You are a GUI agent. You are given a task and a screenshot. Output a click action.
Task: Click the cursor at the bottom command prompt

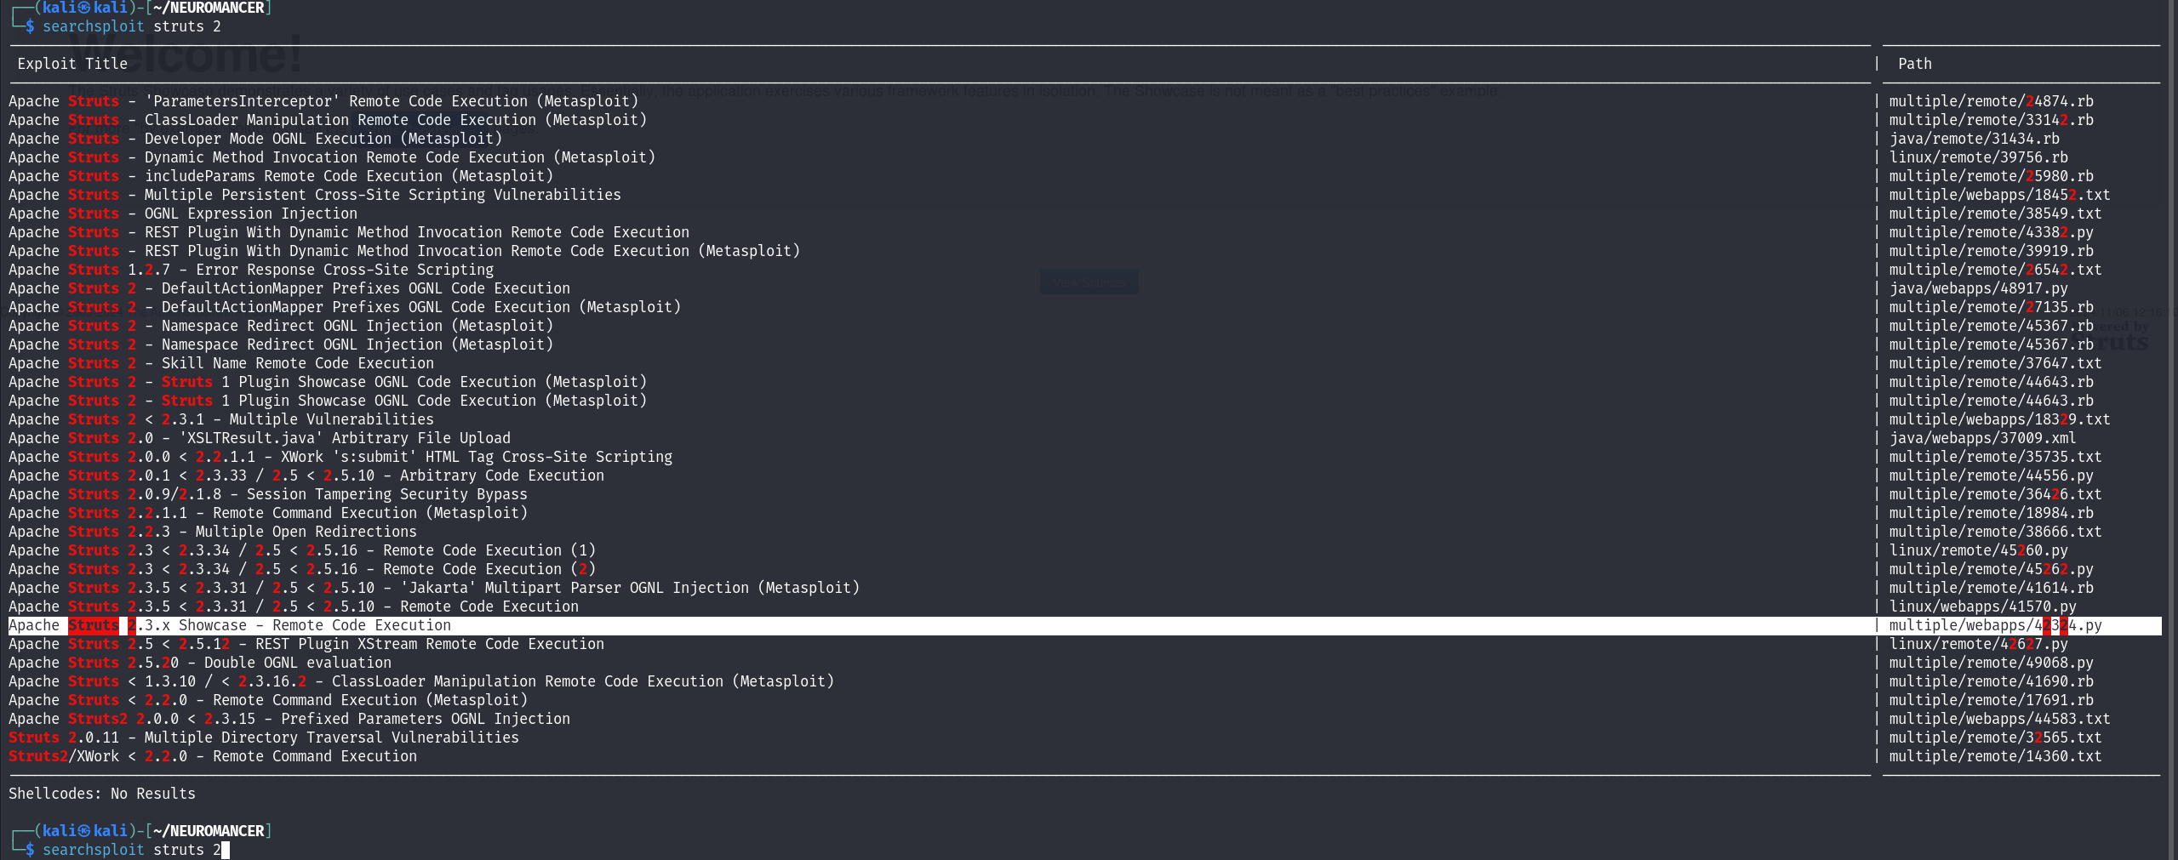(x=226, y=850)
